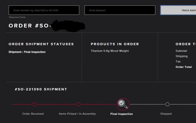Click the Shipped step label

click(x=166, y=114)
